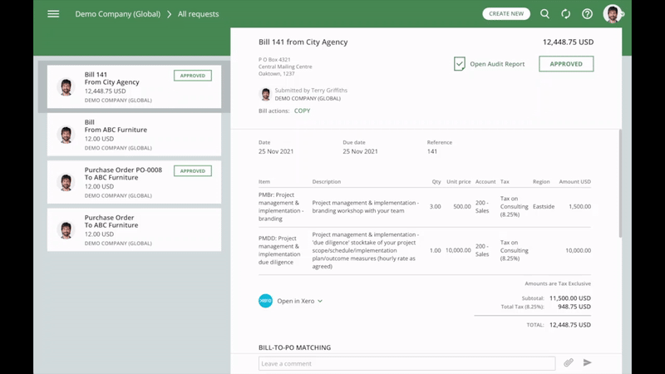Click the Xero logo icon

pos(265,301)
